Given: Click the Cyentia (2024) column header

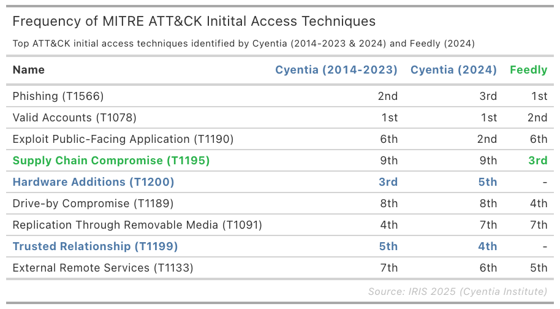Looking at the screenshot, I should click(453, 70).
